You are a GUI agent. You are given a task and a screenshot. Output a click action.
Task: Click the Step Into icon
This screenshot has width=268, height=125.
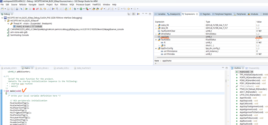click(41, 9)
